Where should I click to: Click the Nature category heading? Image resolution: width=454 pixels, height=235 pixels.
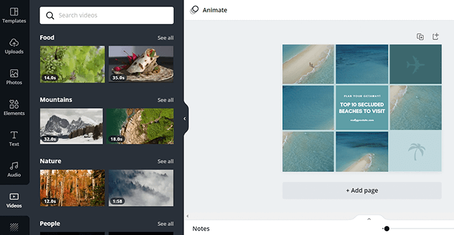pos(51,161)
